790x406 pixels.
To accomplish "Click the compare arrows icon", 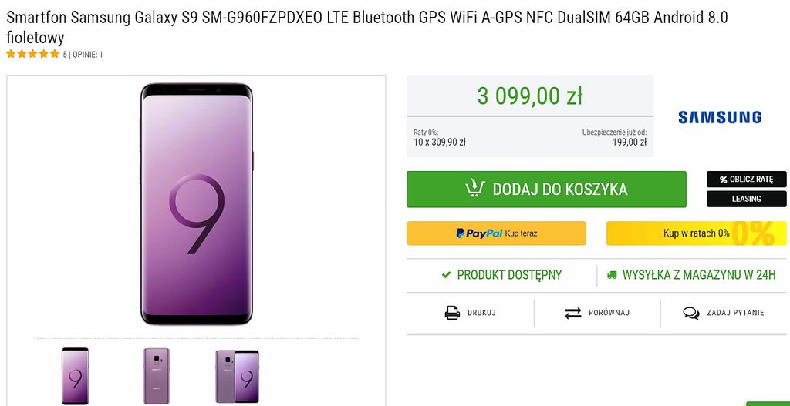I will click(572, 313).
